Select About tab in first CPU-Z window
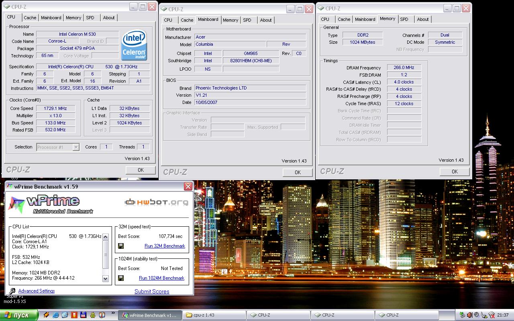Image resolution: width=514 pixels, height=321 pixels. [109, 18]
